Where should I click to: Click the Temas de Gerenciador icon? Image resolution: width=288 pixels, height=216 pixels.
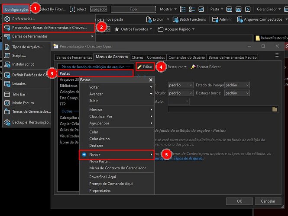coord(7,111)
